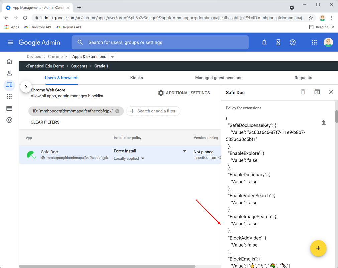This screenshot has width=338, height=268.
Task: Open Users section in the sidebar
Action: click(9, 73)
